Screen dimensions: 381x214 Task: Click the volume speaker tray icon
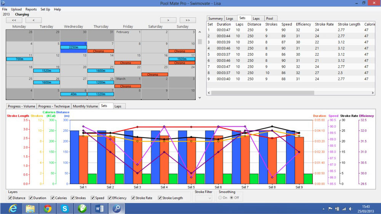click(351, 209)
